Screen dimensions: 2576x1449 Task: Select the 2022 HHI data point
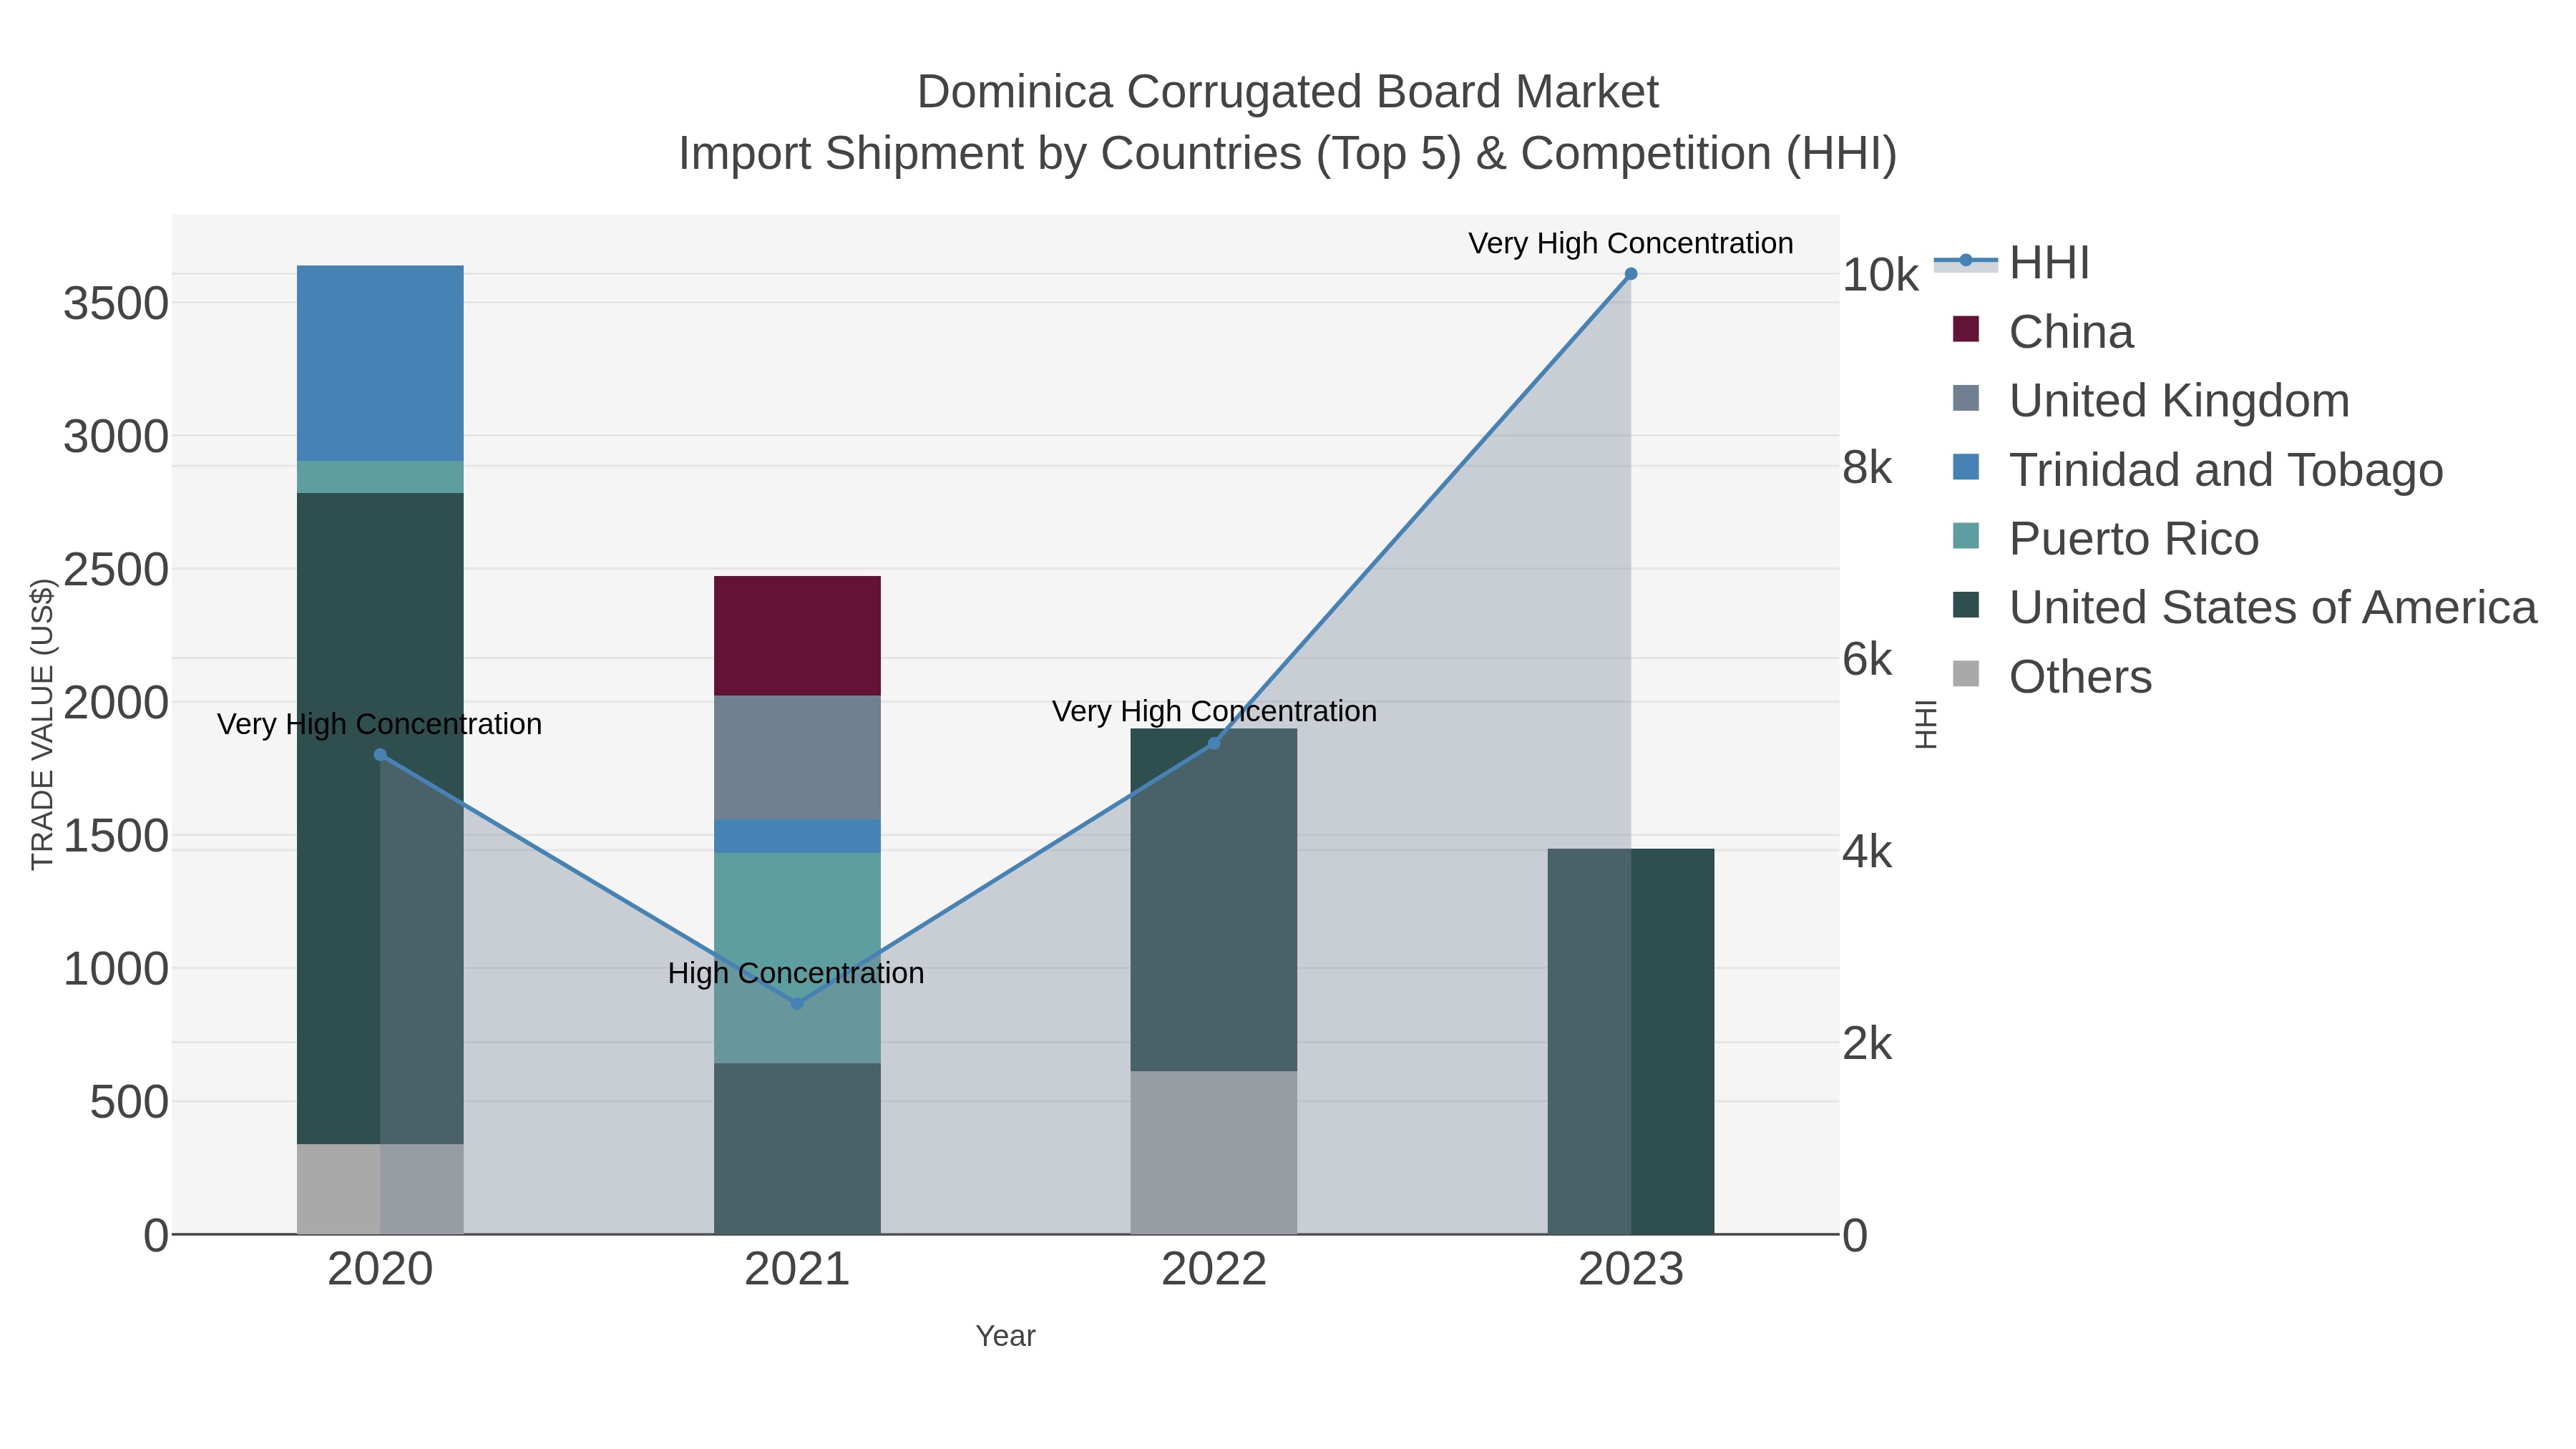[1214, 743]
